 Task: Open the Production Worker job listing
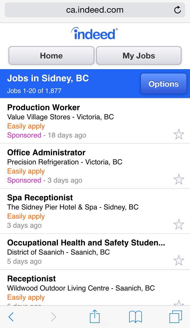pyautogui.click(x=44, y=107)
